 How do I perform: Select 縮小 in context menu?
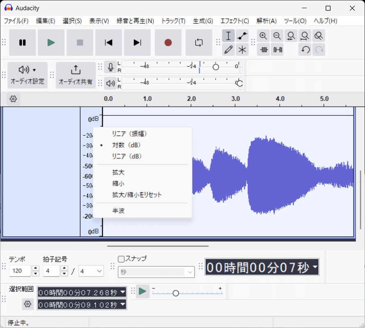pos(142,184)
